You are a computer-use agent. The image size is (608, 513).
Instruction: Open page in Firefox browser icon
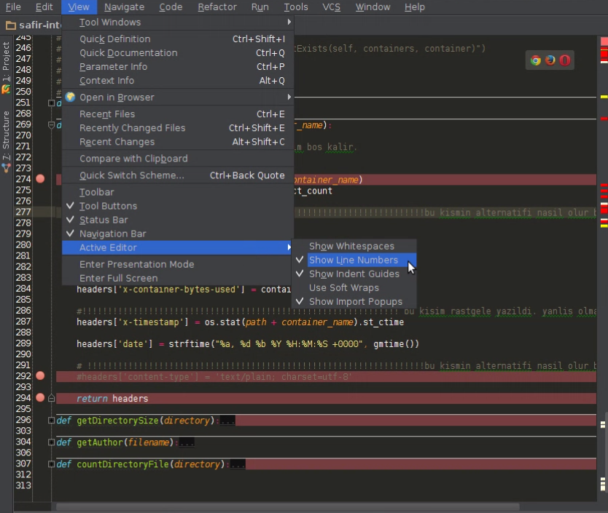click(550, 60)
